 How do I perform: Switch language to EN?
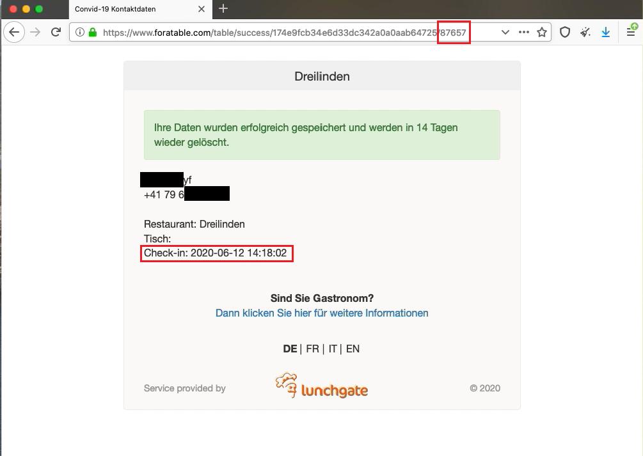(x=353, y=349)
